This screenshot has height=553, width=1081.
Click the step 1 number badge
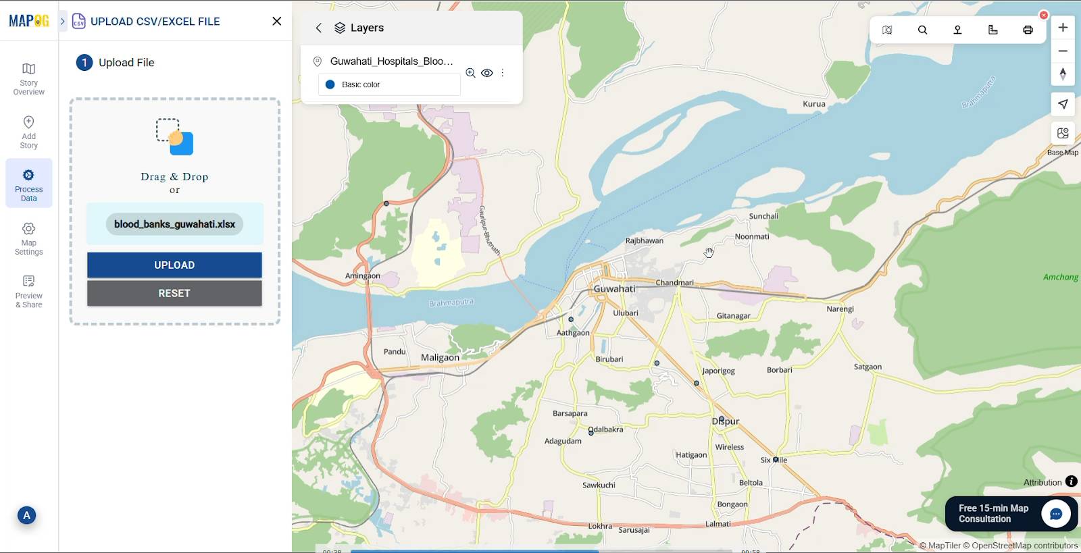tap(84, 63)
